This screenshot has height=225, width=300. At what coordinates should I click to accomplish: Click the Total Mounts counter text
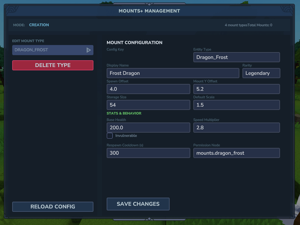pos(260,25)
